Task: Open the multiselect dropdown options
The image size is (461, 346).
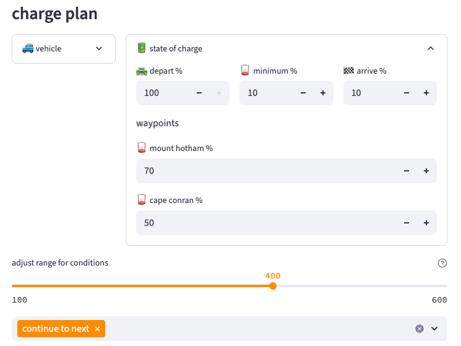Action: 434,329
